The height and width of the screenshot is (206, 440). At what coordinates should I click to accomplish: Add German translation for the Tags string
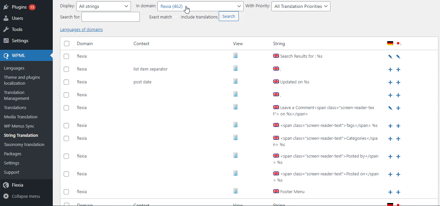(390, 126)
